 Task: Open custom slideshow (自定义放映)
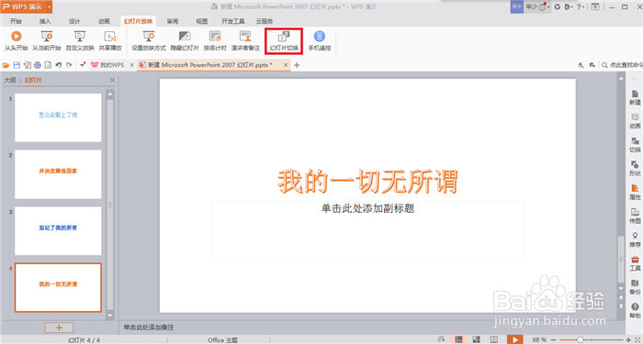[80, 41]
